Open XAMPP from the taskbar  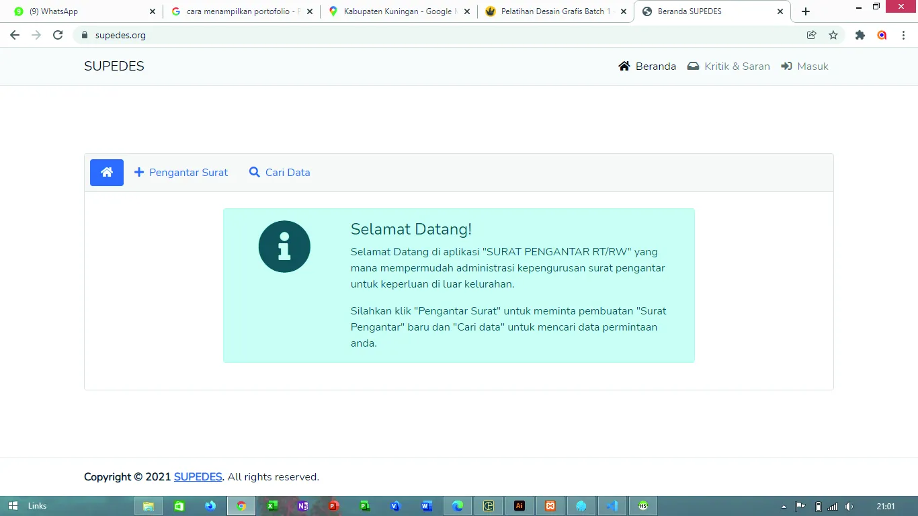click(550, 506)
